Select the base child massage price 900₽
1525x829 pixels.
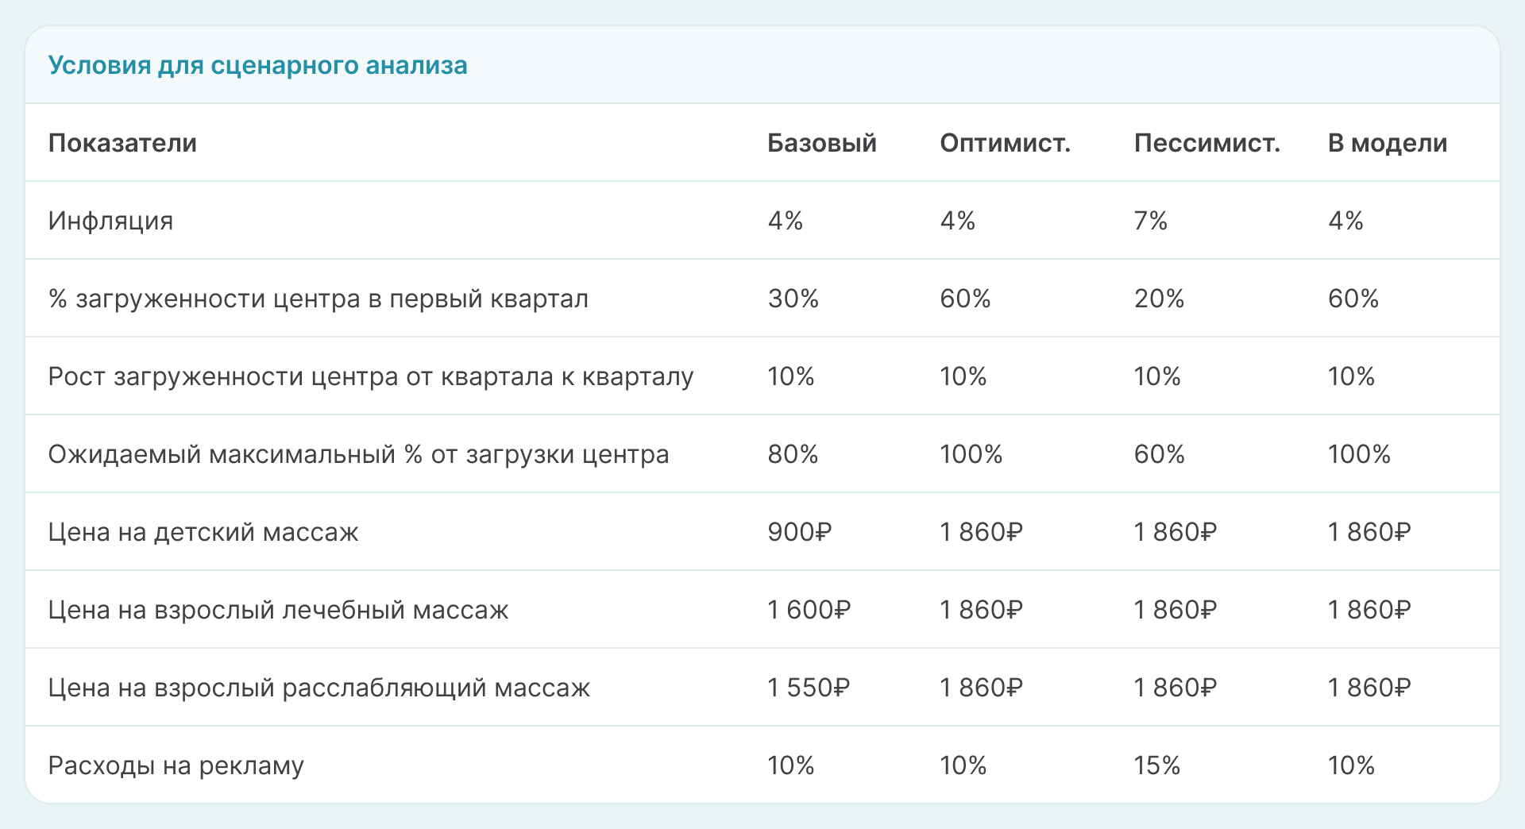(x=799, y=532)
